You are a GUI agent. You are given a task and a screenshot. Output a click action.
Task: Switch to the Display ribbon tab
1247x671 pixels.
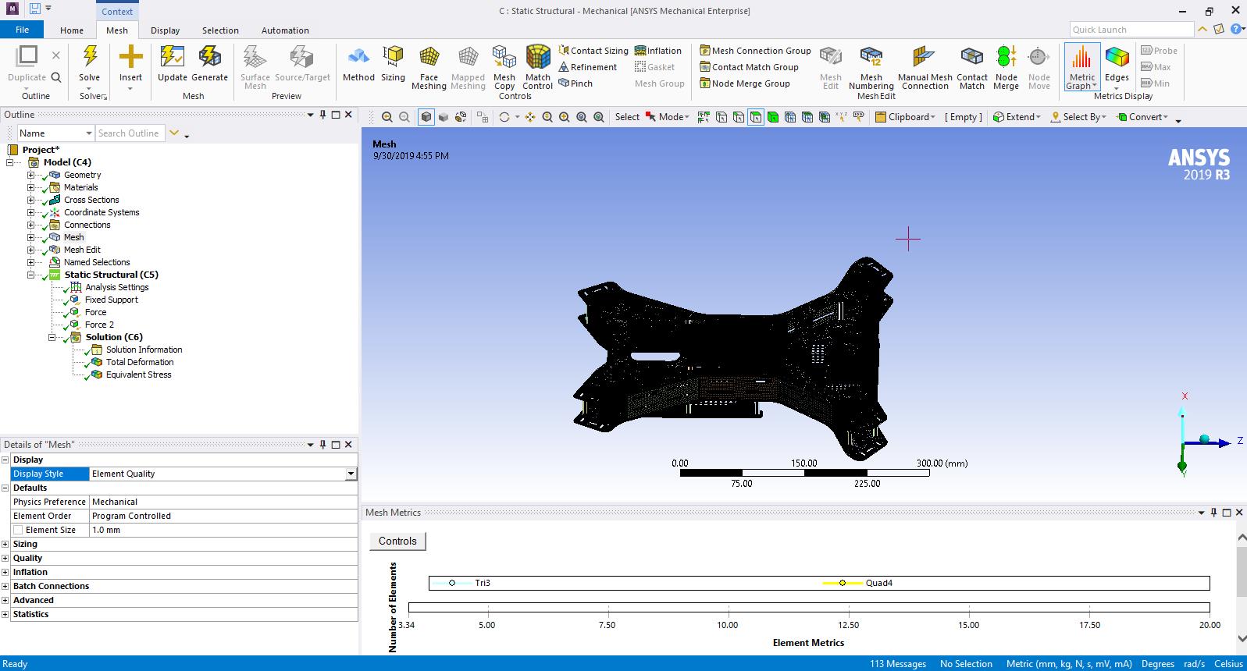coord(165,30)
